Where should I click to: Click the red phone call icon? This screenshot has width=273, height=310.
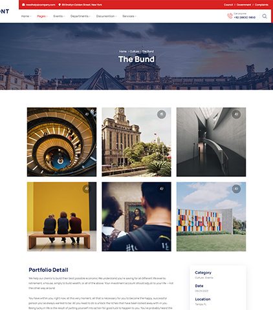(230, 16)
